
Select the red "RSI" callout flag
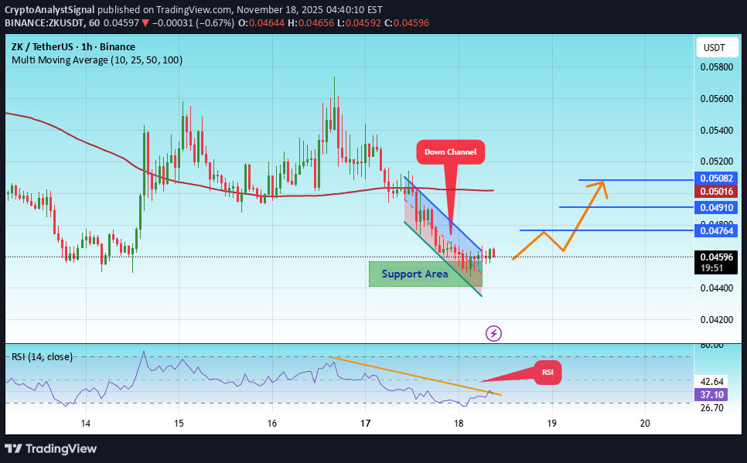547,373
